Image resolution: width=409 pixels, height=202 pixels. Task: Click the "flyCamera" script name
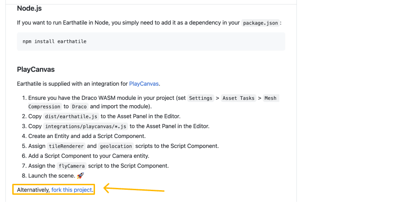coord(71,166)
